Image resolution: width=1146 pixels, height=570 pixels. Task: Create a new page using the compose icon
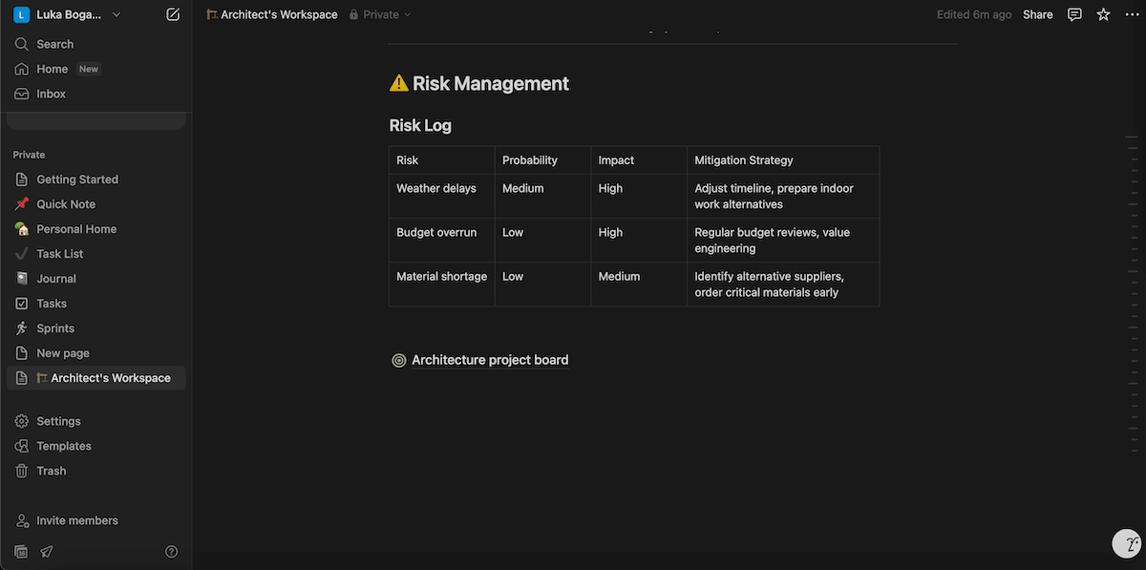coord(172,13)
